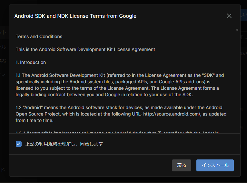Uncheck the license agreement checkbox
This screenshot has width=247, height=183.
[x=19, y=144]
